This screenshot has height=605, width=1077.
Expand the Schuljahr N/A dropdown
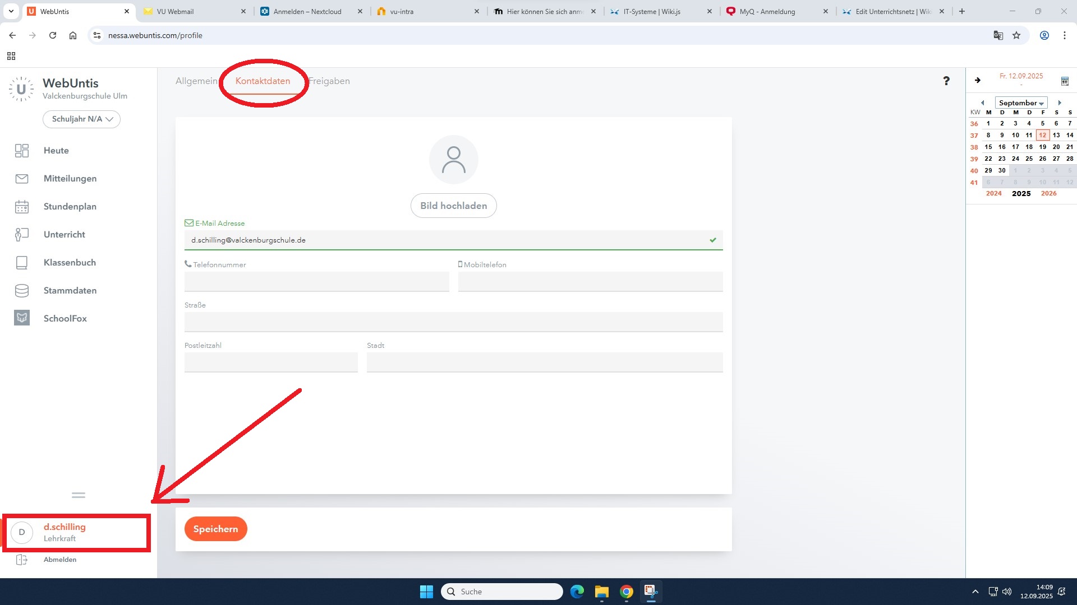point(81,119)
